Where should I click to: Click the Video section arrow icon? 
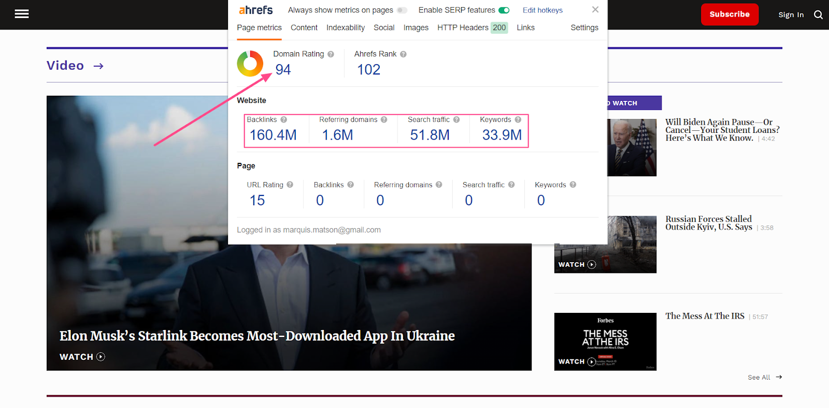(x=98, y=66)
